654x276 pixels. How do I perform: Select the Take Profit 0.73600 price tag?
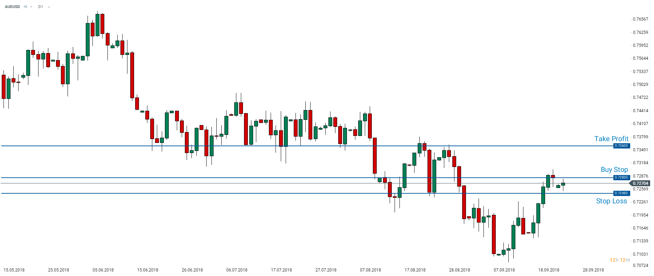click(x=621, y=146)
